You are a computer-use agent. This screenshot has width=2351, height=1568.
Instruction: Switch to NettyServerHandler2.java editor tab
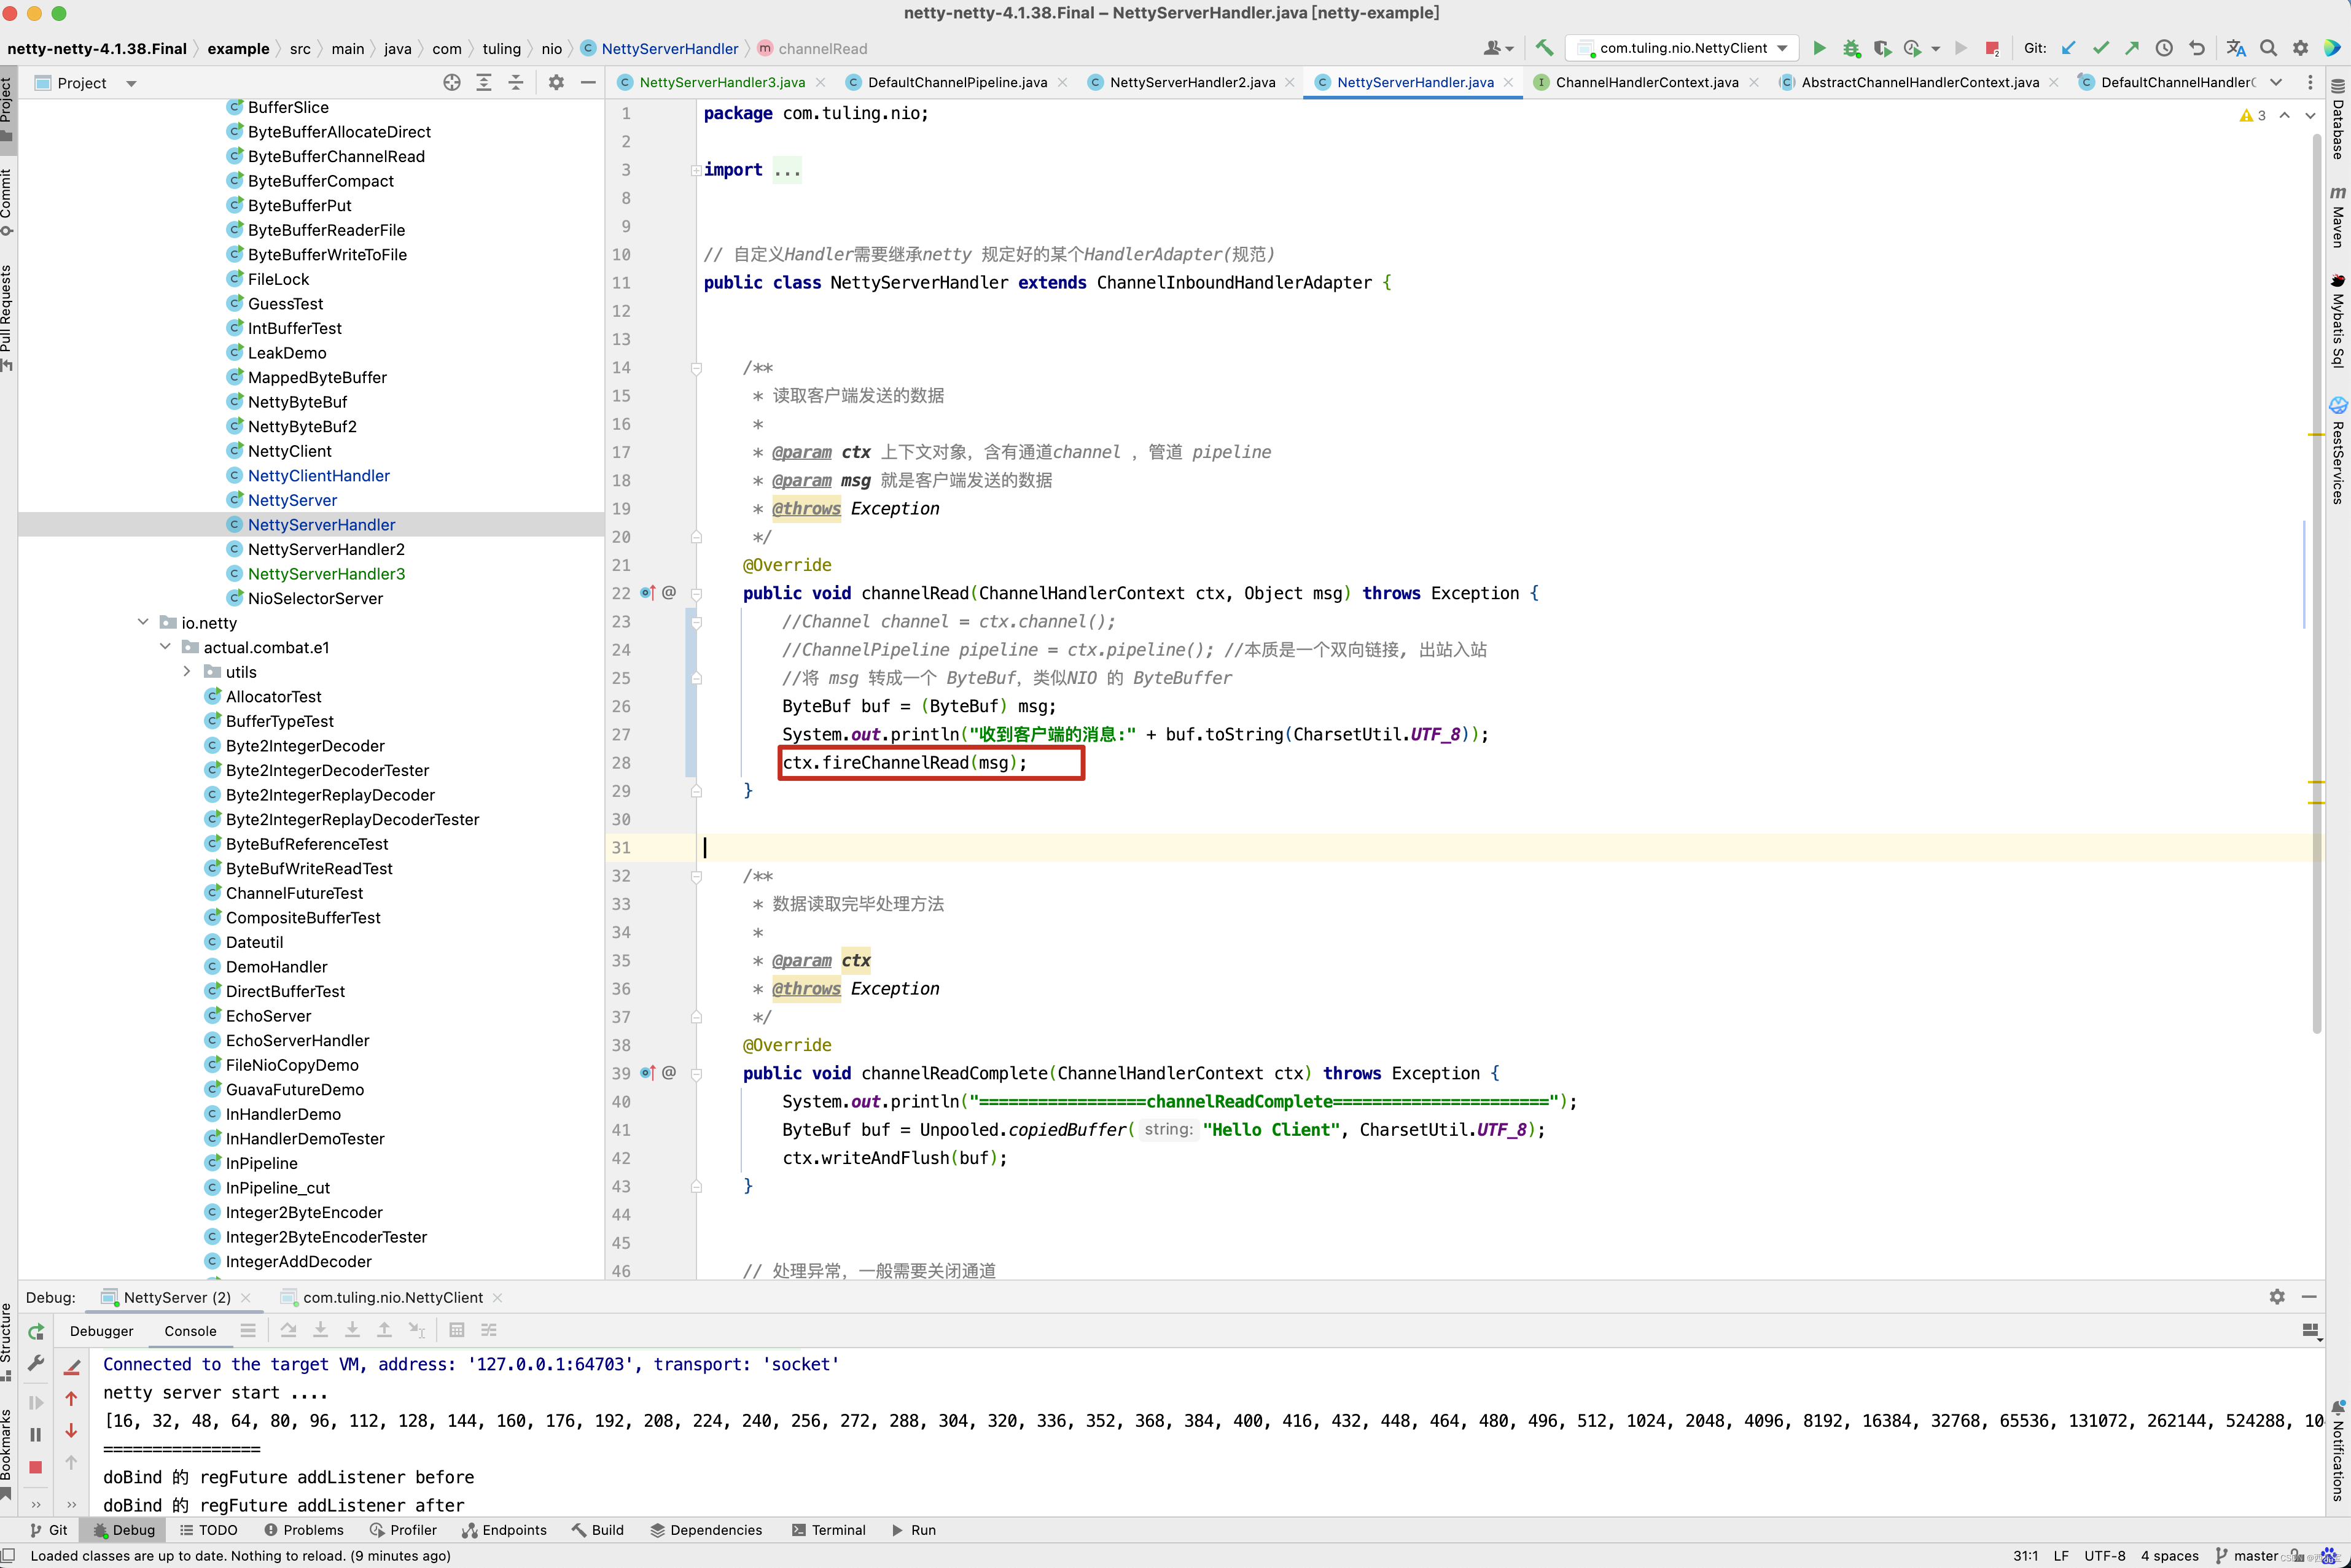tap(1191, 83)
